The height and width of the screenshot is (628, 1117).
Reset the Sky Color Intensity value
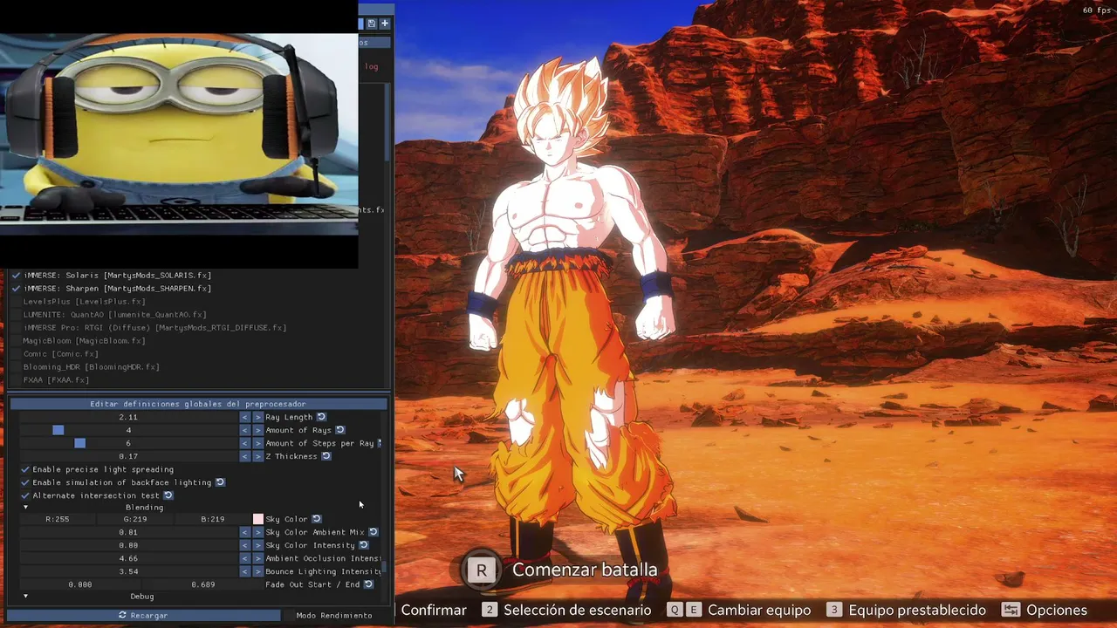[x=364, y=545]
